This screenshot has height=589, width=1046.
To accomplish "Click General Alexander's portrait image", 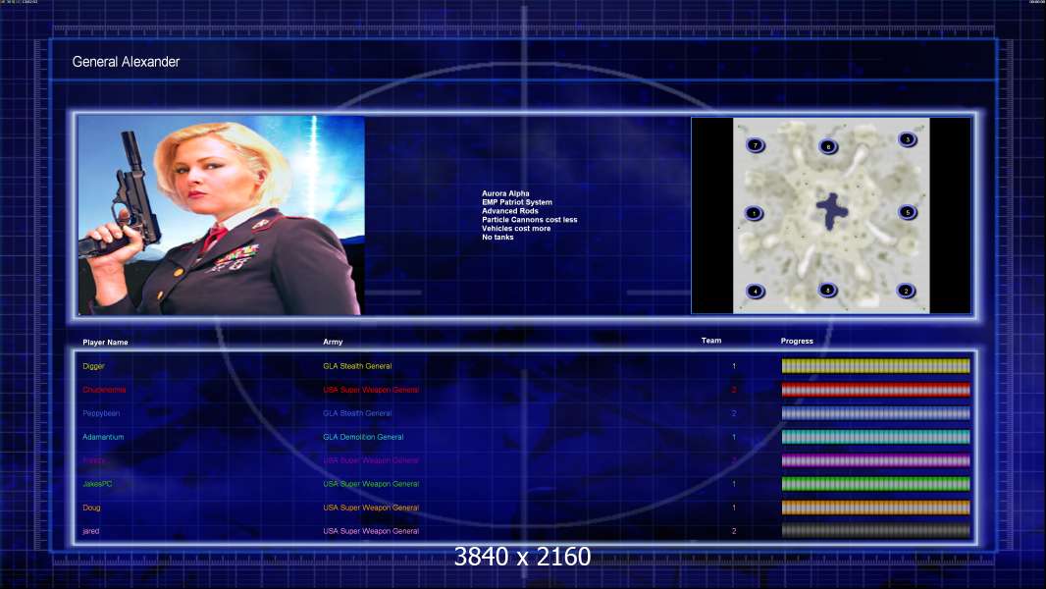I will [221, 215].
